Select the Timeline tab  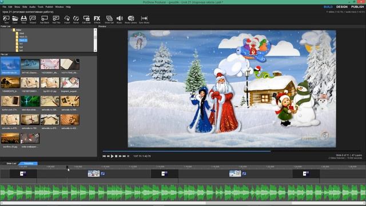(x=29, y=164)
